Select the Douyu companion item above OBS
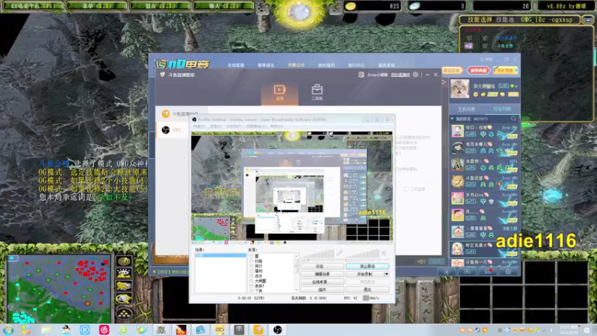The width and height of the screenshot is (597, 336). [x=180, y=114]
